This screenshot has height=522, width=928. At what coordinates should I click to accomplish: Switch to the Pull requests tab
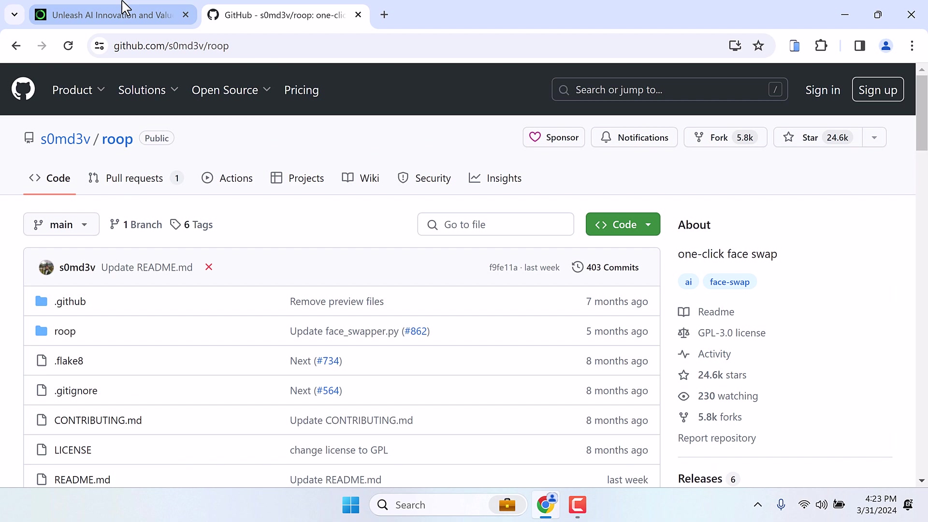134,178
